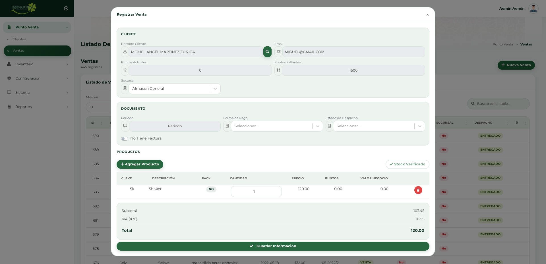Expand the Sistema menu
546x264 pixels.
point(37,93)
